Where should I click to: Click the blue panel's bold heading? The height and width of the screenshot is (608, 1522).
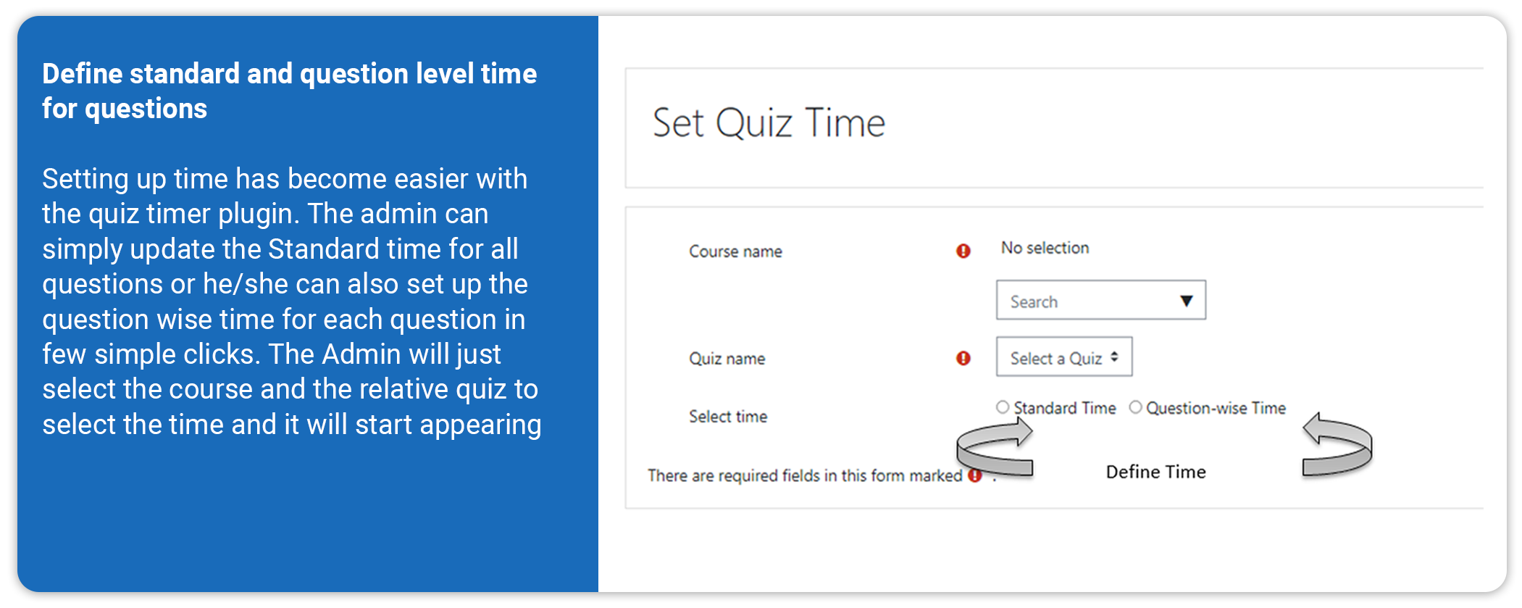tap(289, 91)
